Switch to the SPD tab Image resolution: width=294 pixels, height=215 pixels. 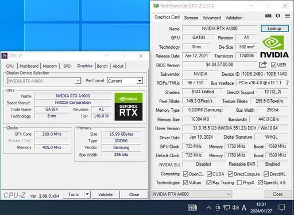click(67, 66)
